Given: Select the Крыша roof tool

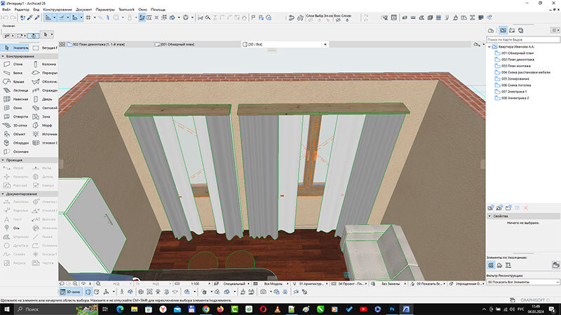Looking at the screenshot, I should (x=14, y=82).
